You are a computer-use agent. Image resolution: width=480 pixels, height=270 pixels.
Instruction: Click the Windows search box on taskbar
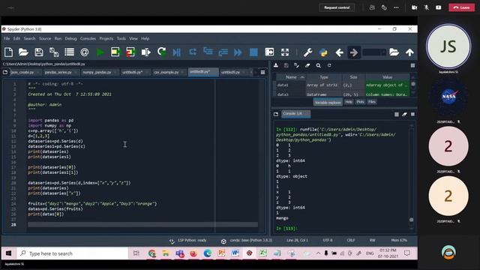click(x=72, y=253)
